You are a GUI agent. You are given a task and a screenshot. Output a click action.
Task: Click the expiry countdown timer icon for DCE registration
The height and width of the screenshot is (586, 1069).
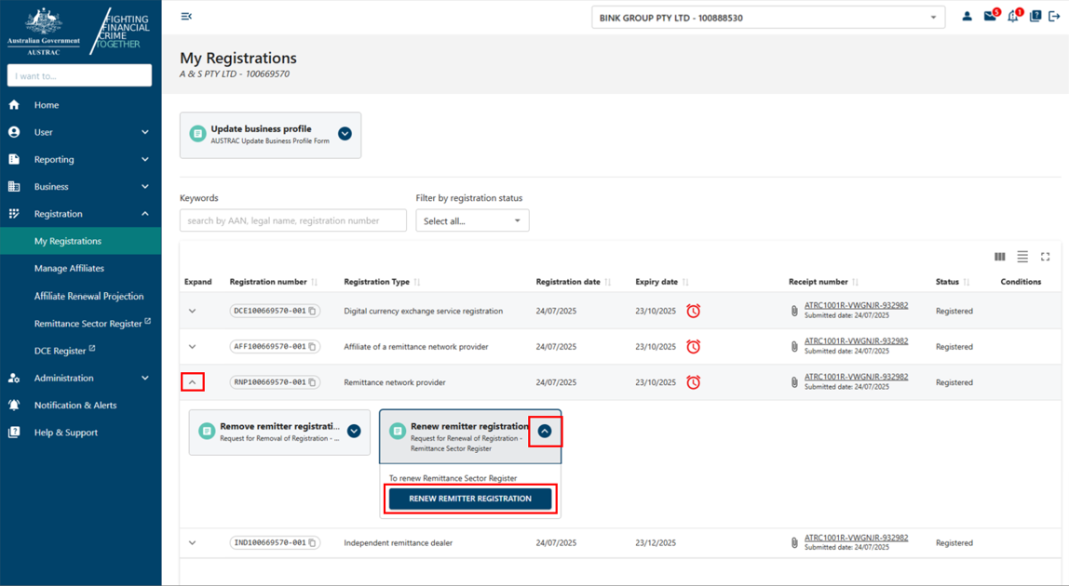click(x=693, y=311)
